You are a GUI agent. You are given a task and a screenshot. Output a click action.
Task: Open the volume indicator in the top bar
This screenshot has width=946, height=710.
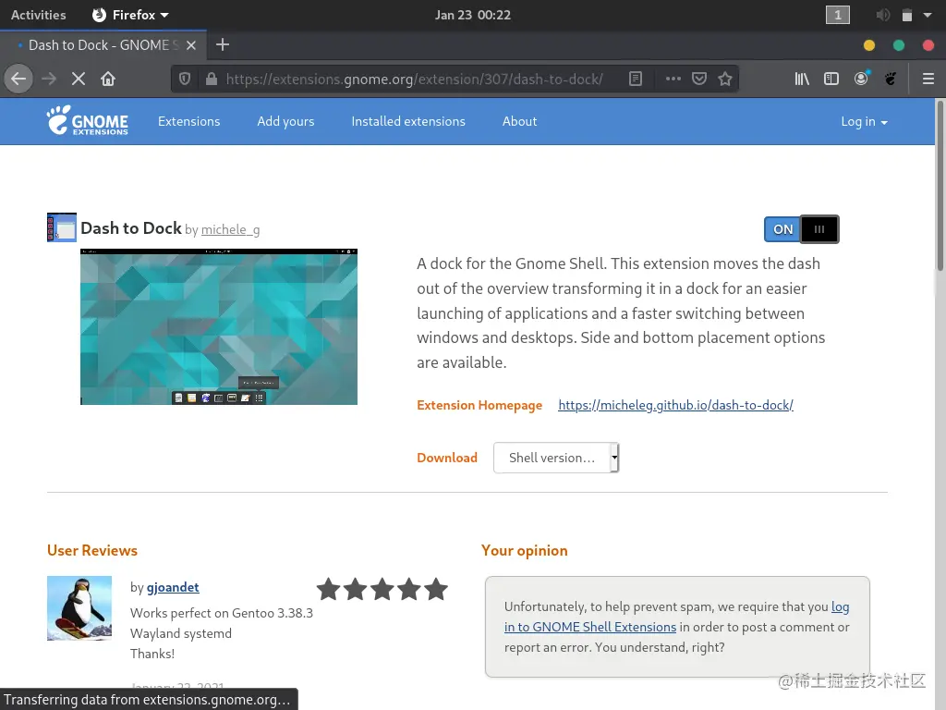point(882,15)
